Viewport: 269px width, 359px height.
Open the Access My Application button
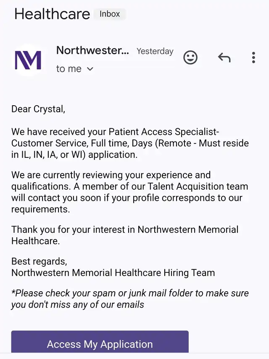pos(100,342)
